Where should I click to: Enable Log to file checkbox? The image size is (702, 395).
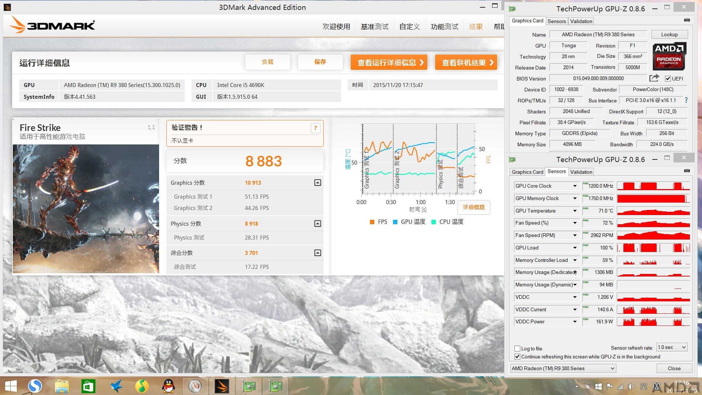coord(517,349)
